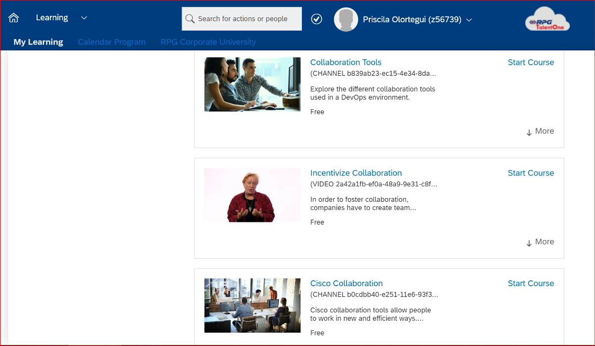Click the 'In order to foster collaboration' description
Viewport: 595px width, 346px height.
click(x=363, y=204)
